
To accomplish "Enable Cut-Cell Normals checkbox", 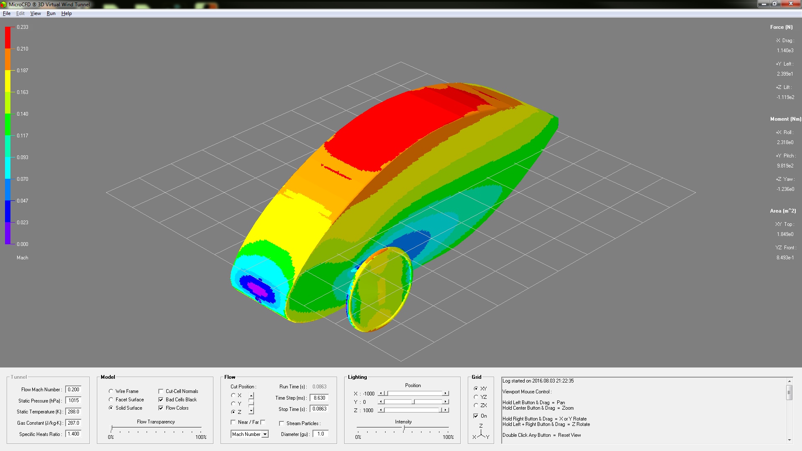I will (x=161, y=391).
